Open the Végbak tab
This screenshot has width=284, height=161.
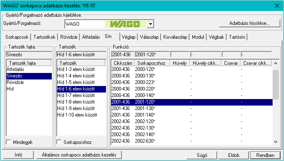pyautogui.click(x=216, y=37)
